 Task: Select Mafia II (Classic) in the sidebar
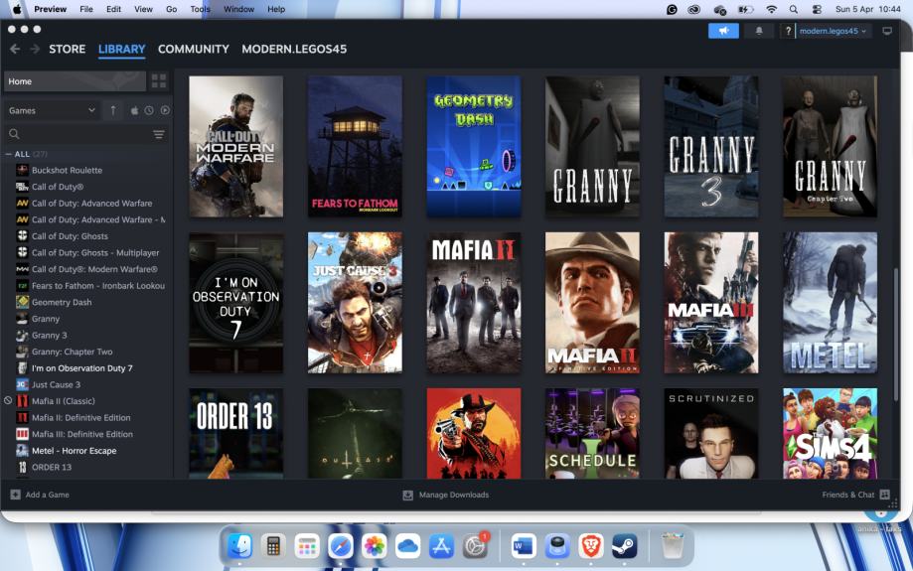63,401
